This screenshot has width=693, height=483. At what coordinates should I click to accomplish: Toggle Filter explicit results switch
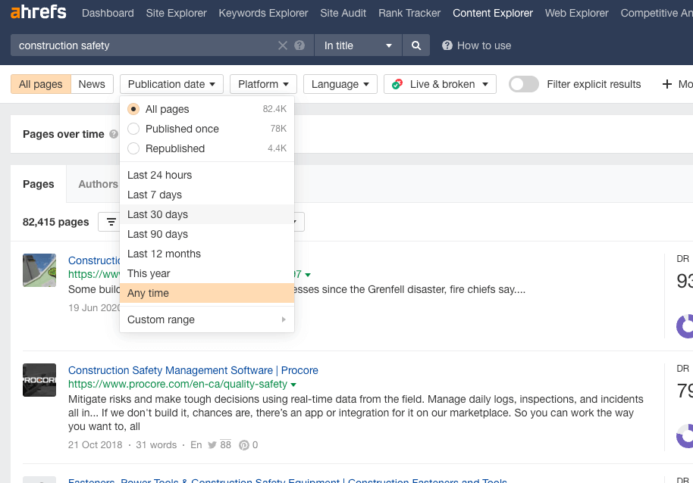click(523, 84)
